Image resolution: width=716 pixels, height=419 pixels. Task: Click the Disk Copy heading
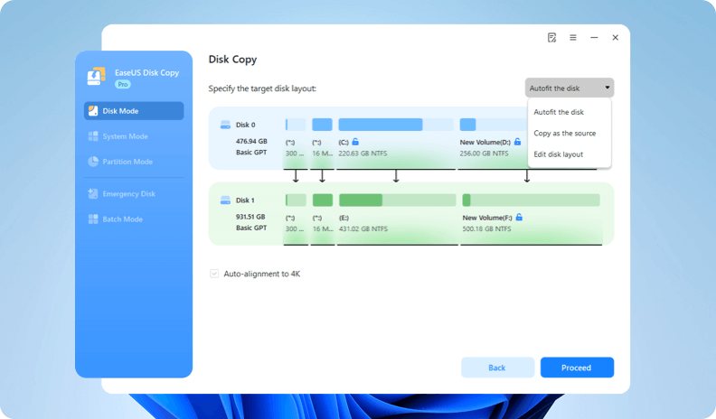pos(233,60)
